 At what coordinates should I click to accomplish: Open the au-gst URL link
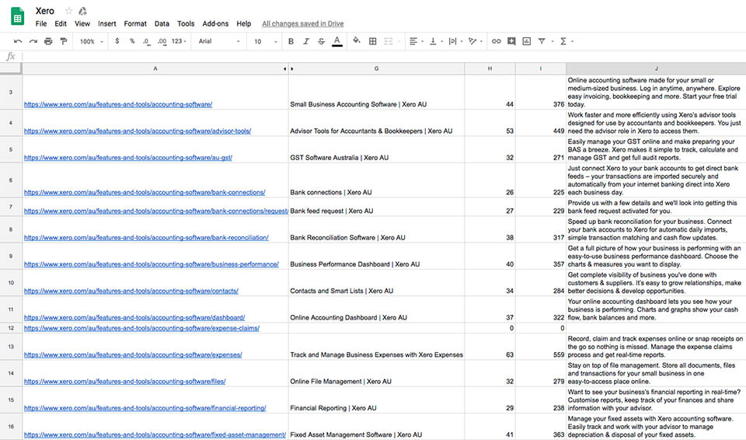[128, 158]
